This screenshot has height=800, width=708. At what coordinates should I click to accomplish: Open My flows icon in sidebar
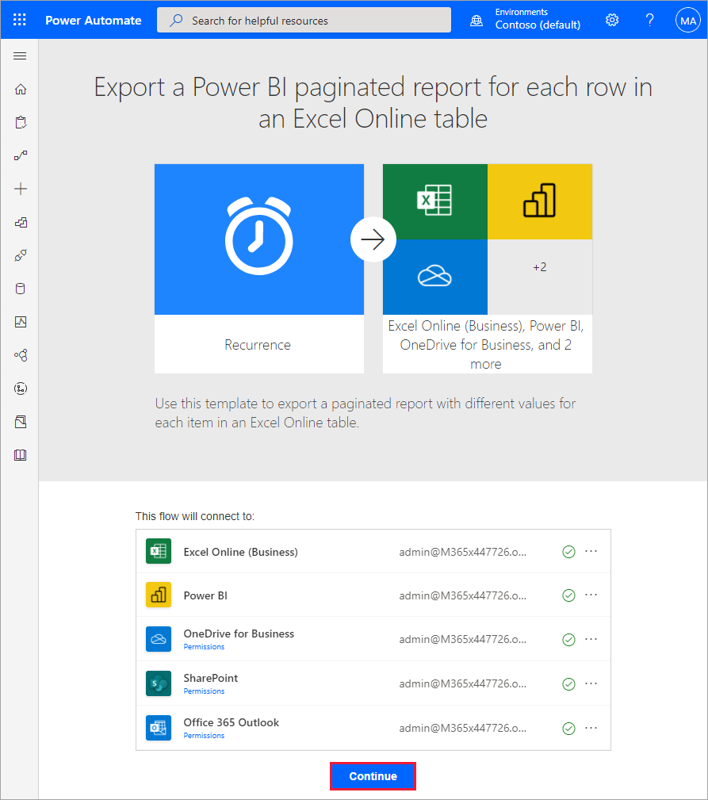coord(21,155)
